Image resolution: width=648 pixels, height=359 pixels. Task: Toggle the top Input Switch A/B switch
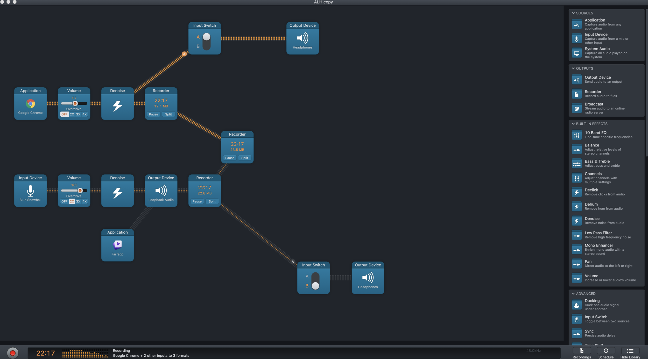[207, 41]
